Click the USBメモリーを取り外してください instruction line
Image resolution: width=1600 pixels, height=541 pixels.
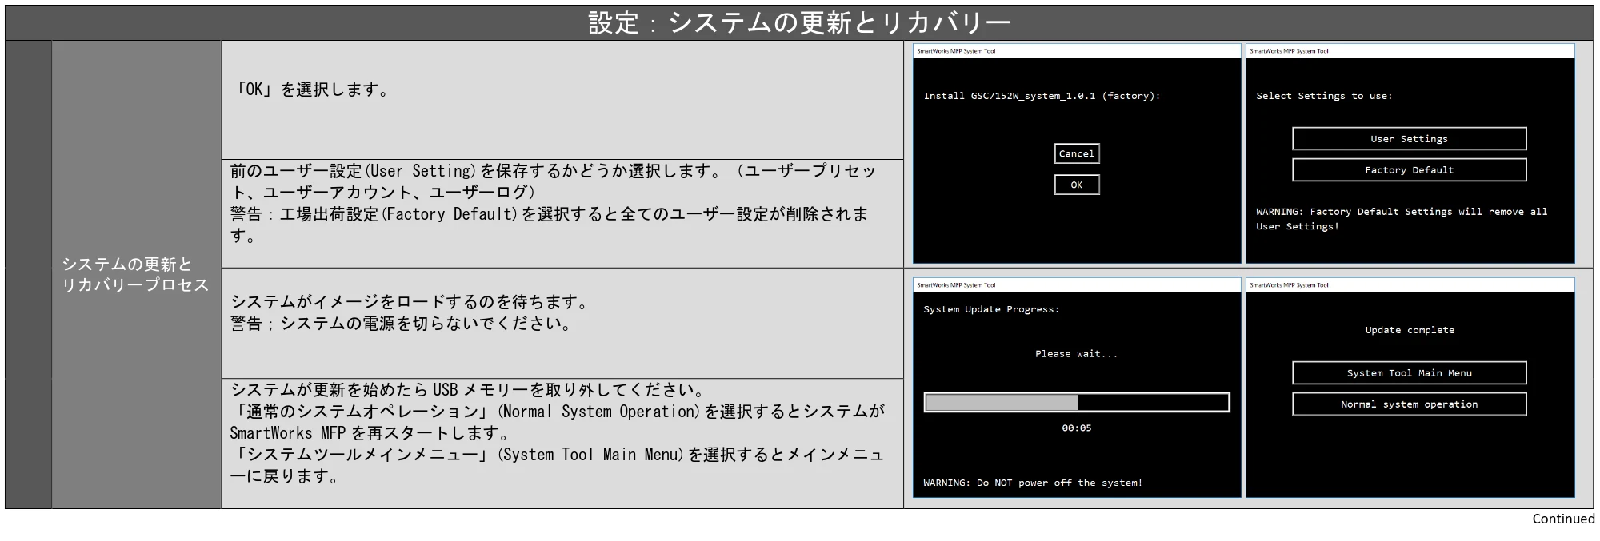pyautogui.click(x=469, y=390)
